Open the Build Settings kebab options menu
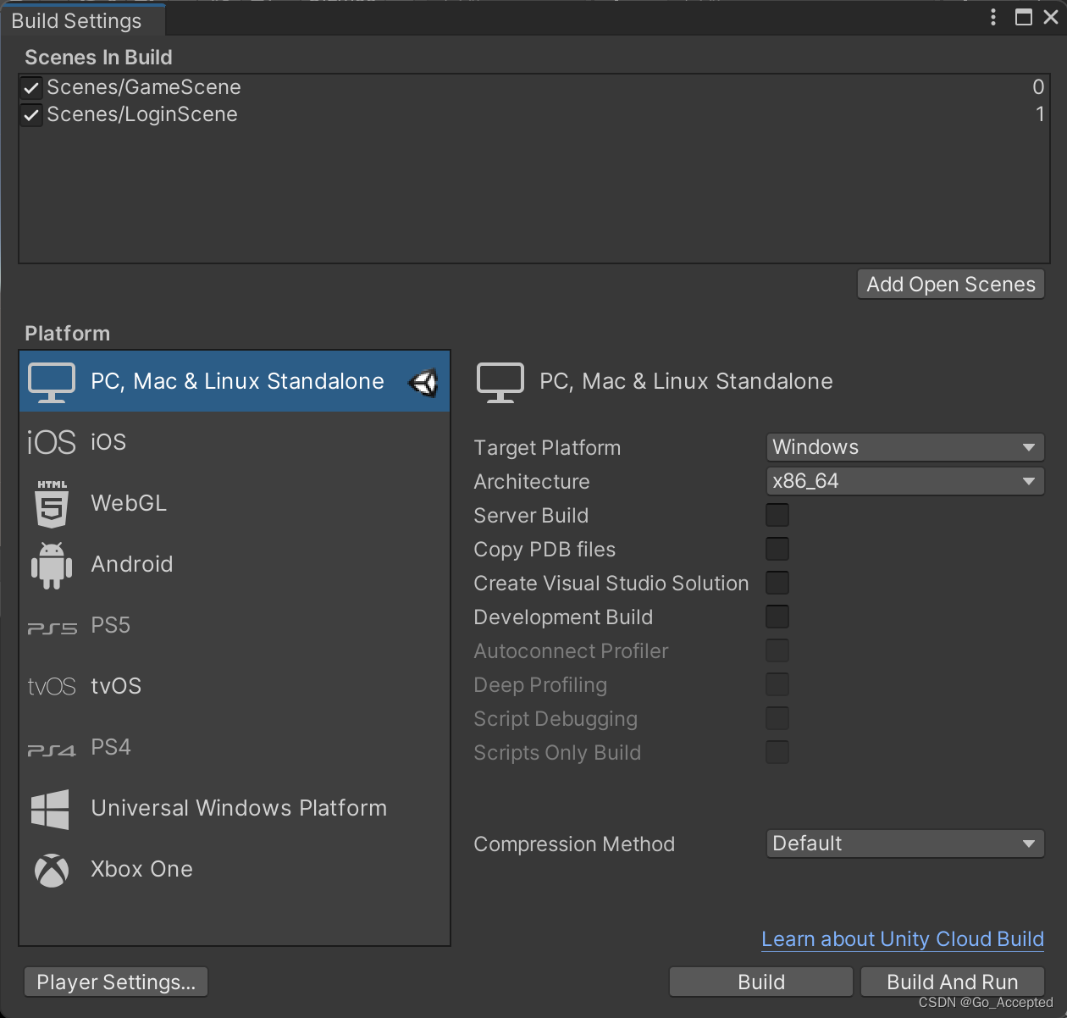This screenshot has width=1067, height=1018. click(x=993, y=18)
